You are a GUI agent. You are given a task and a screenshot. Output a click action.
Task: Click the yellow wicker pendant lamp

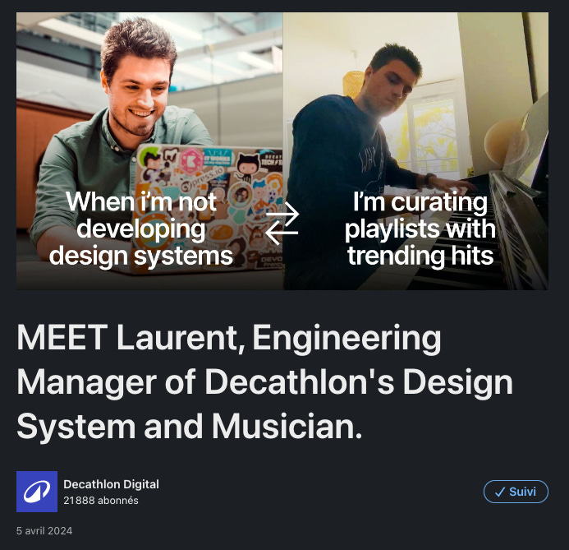(x=353, y=83)
